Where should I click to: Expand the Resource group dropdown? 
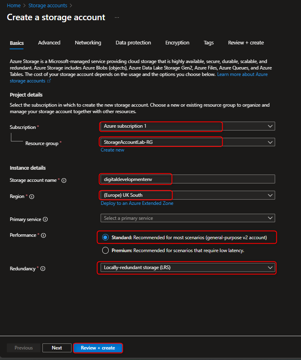[x=270, y=142]
